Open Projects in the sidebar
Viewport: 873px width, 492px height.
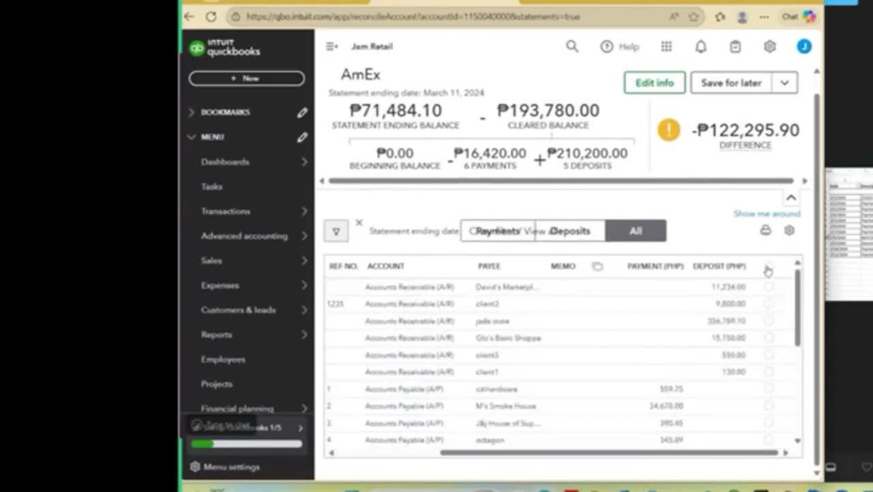coord(217,384)
